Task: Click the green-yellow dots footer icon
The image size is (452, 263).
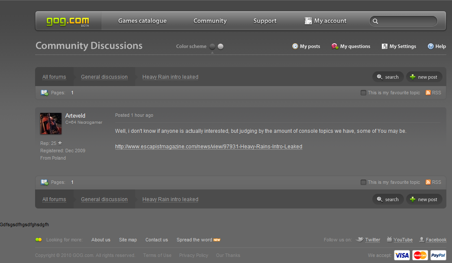Action: pos(39,240)
